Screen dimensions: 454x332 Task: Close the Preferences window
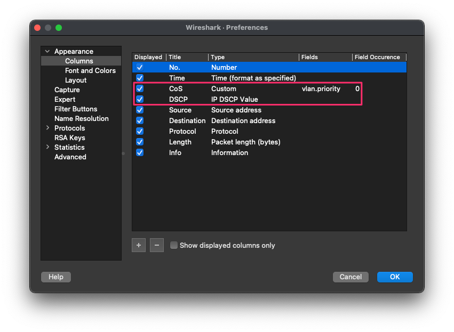[37, 28]
